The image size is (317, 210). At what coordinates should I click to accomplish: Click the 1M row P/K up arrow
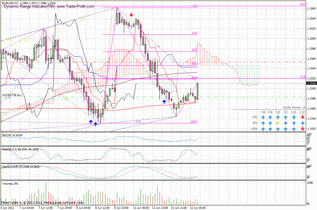(270, 117)
